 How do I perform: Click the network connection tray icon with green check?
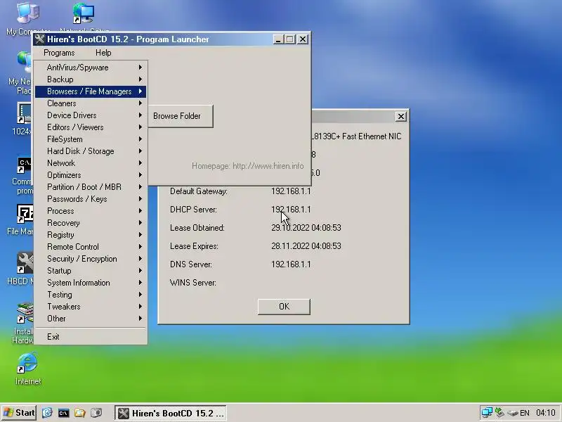point(499,413)
